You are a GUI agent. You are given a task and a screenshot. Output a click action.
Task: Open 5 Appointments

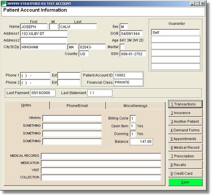185,139
